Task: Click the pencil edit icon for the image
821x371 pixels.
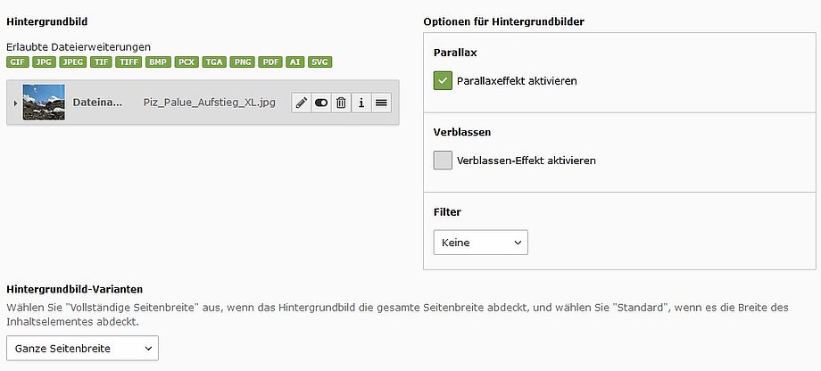Action: pyautogui.click(x=302, y=103)
